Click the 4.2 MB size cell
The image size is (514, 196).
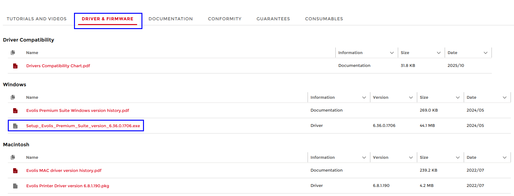coord(427,186)
